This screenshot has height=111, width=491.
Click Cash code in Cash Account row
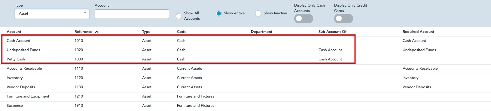coord(181,41)
